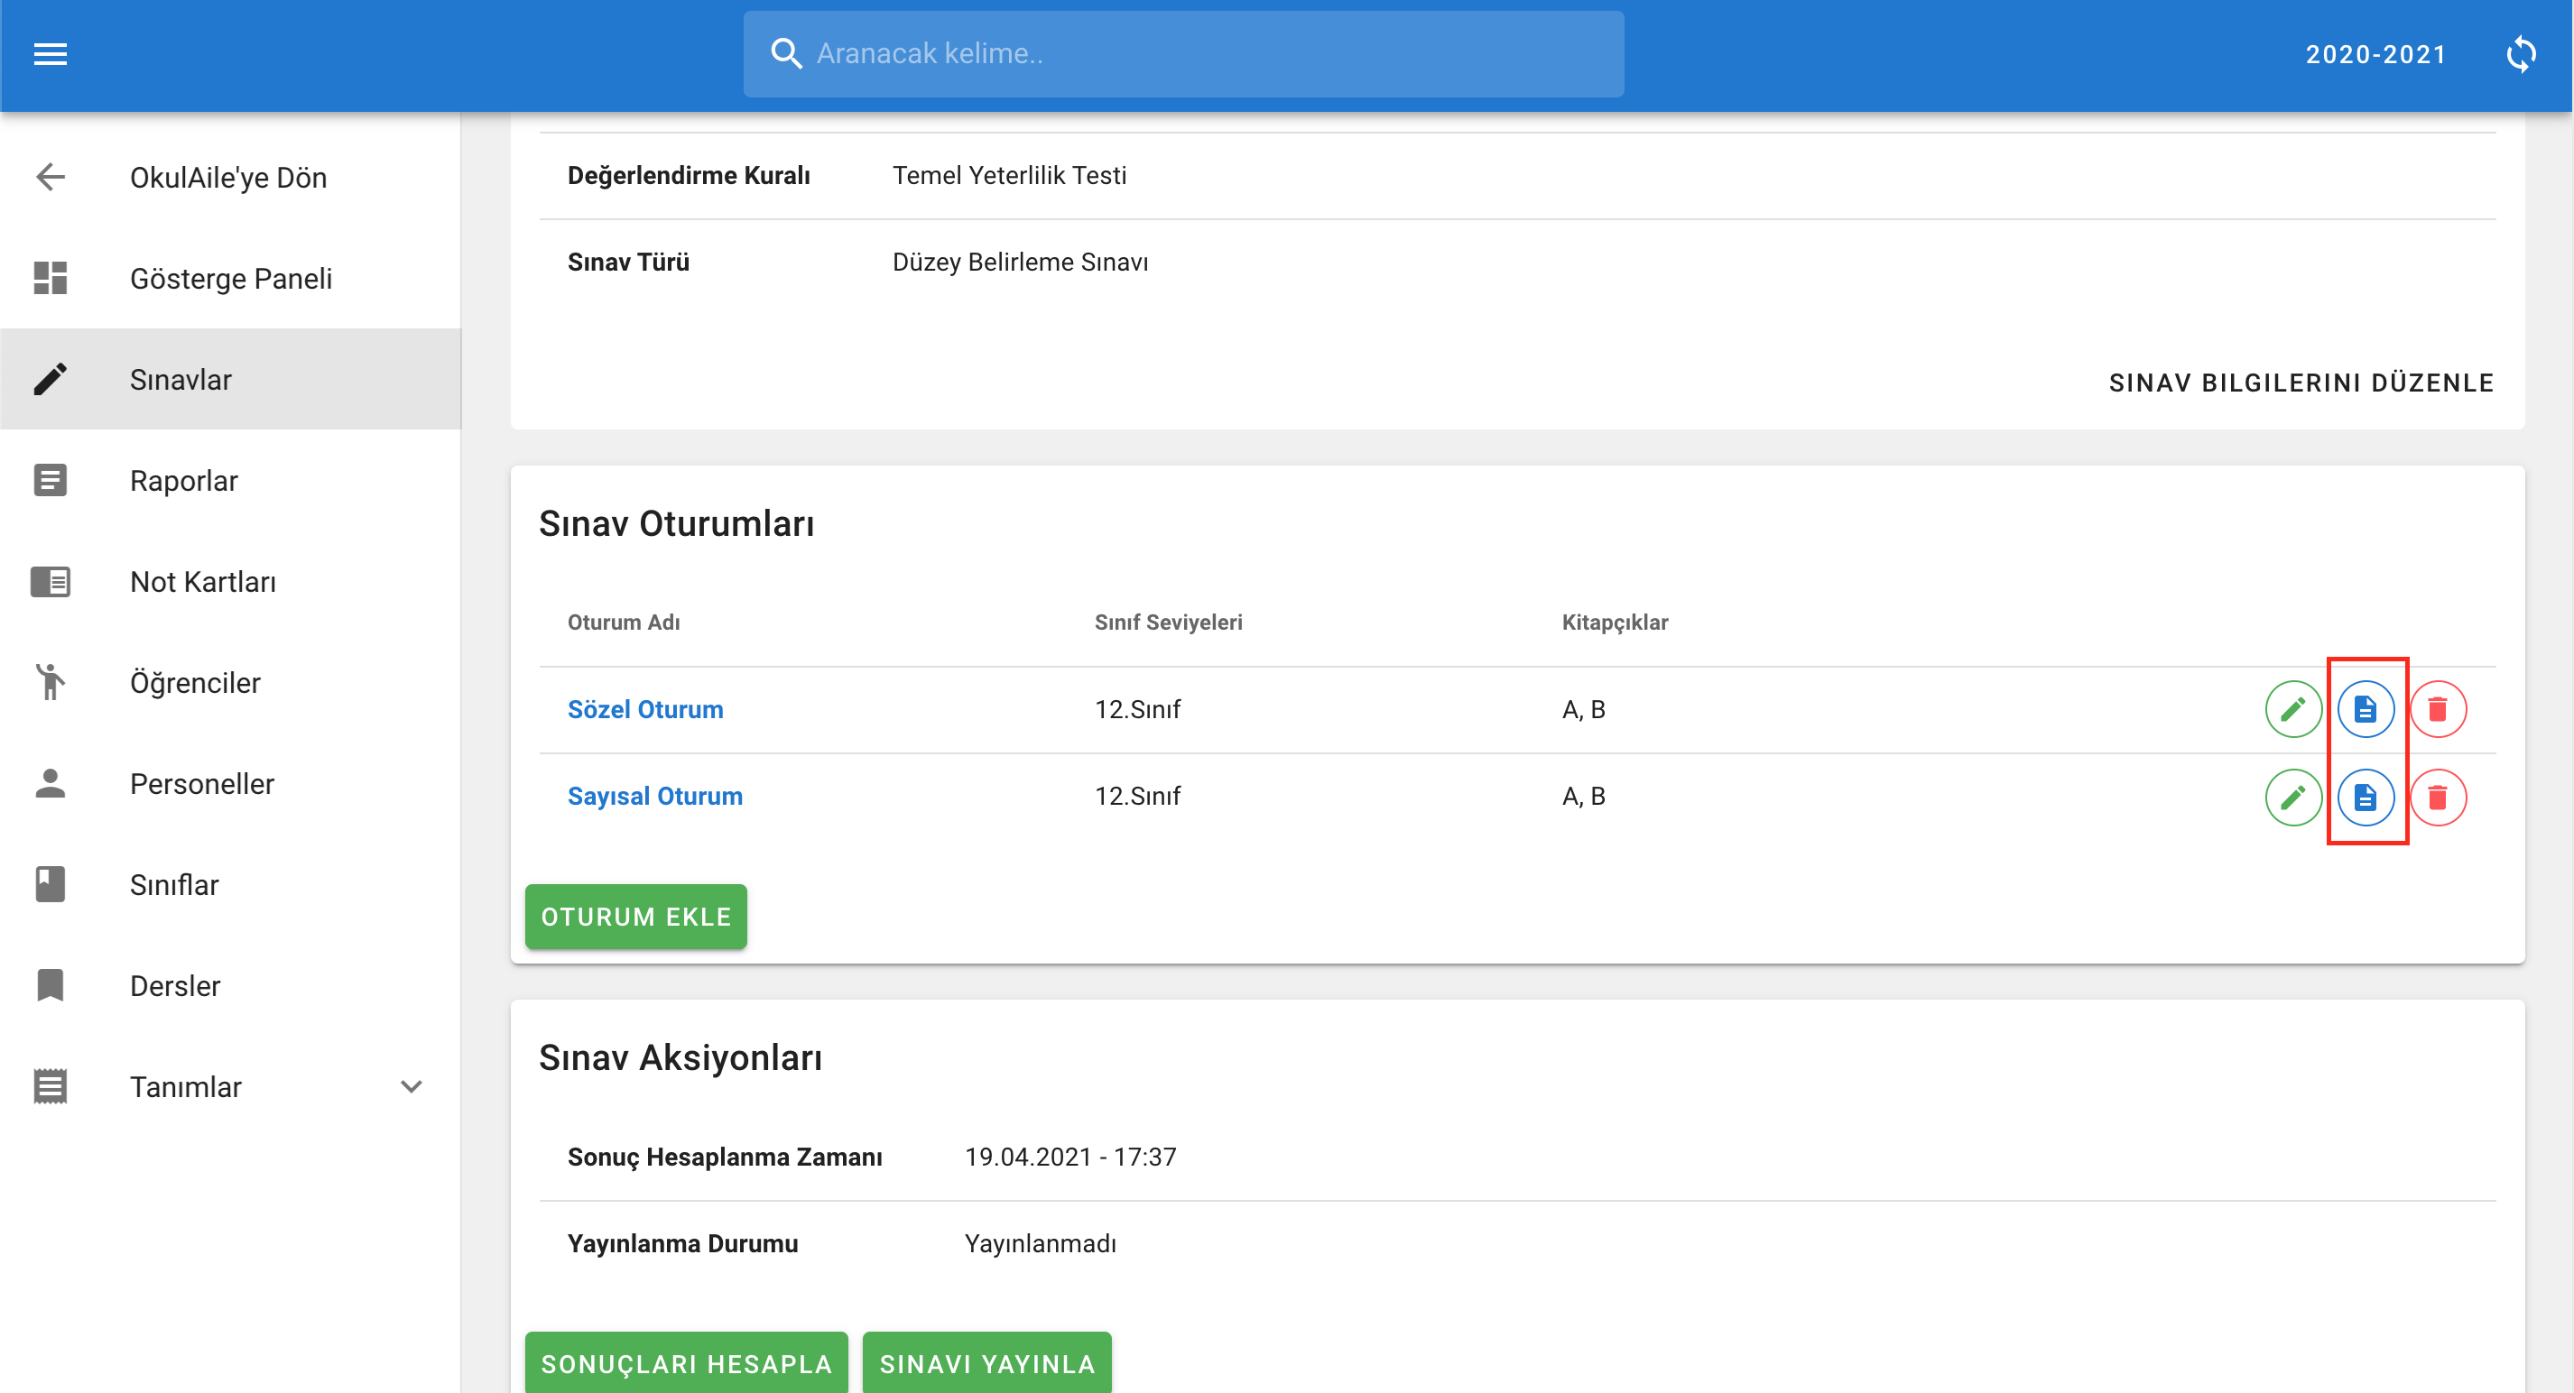
Task: Select the 2020-2021 academic year
Action: [2376, 54]
